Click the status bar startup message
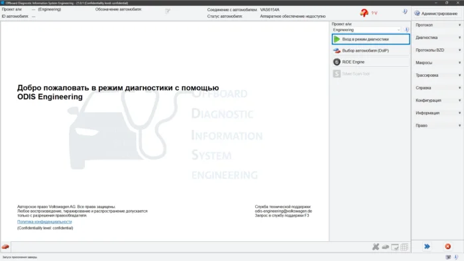Screen dimensions: 464x261 (20, 257)
